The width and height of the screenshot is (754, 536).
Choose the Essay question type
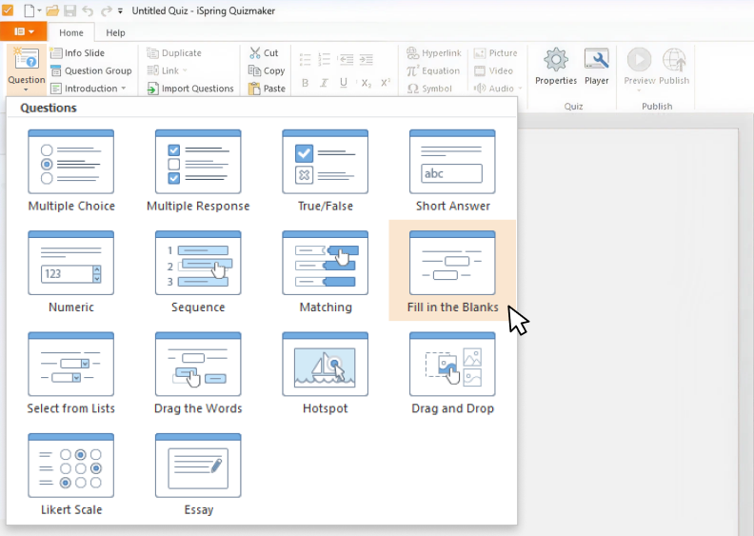(x=198, y=473)
